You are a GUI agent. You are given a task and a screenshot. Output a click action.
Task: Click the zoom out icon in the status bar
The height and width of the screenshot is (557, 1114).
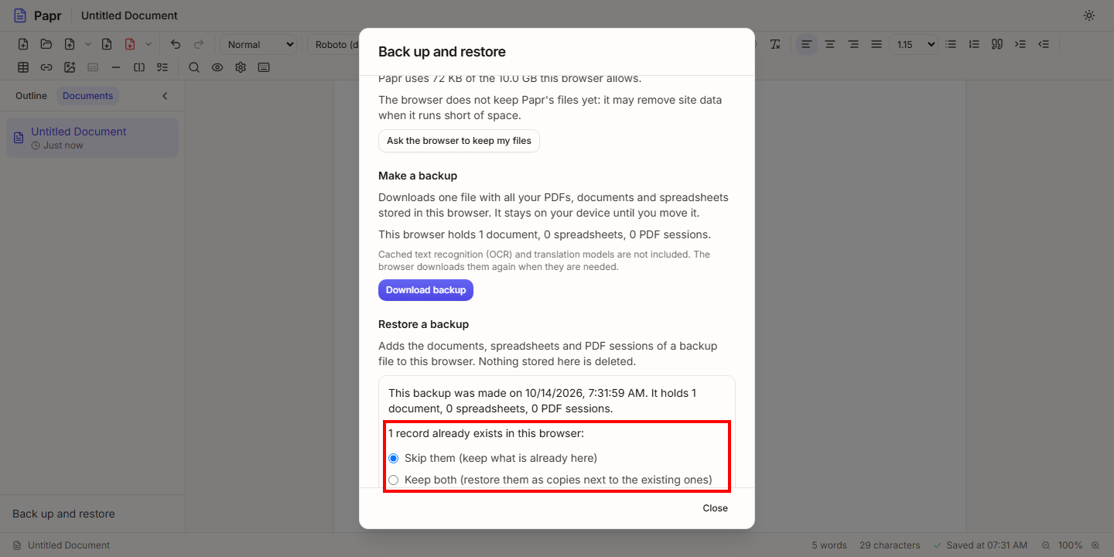[1046, 545]
